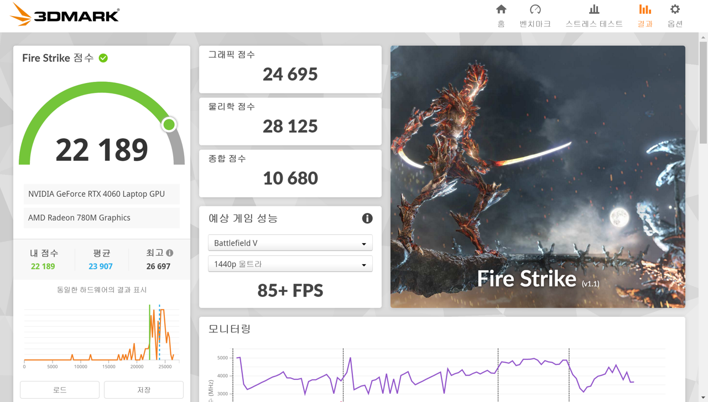
Task: Open the Stress Test (스트레스 테스트) tab
Action: click(594, 15)
